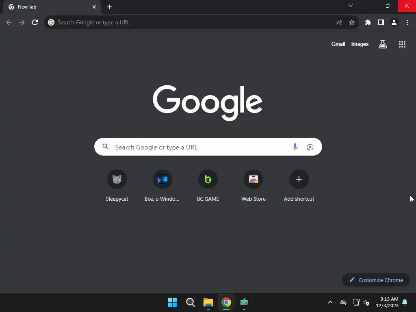The width and height of the screenshot is (416, 312).
Task: Open File Explorer from taskbar
Action: tap(208, 302)
